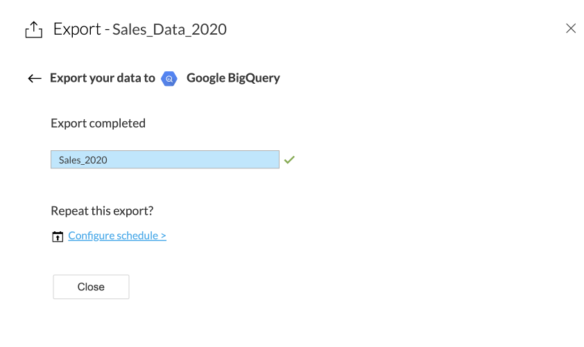Screen dimensions: 584x347
Task: Click the word "Export" in dialog title
Action: [77, 29]
